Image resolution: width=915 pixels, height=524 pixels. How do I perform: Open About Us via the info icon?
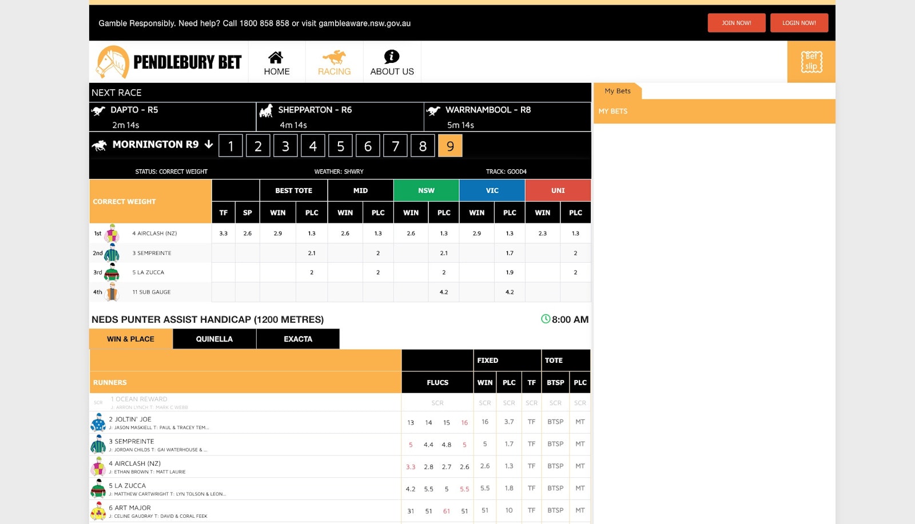392,57
